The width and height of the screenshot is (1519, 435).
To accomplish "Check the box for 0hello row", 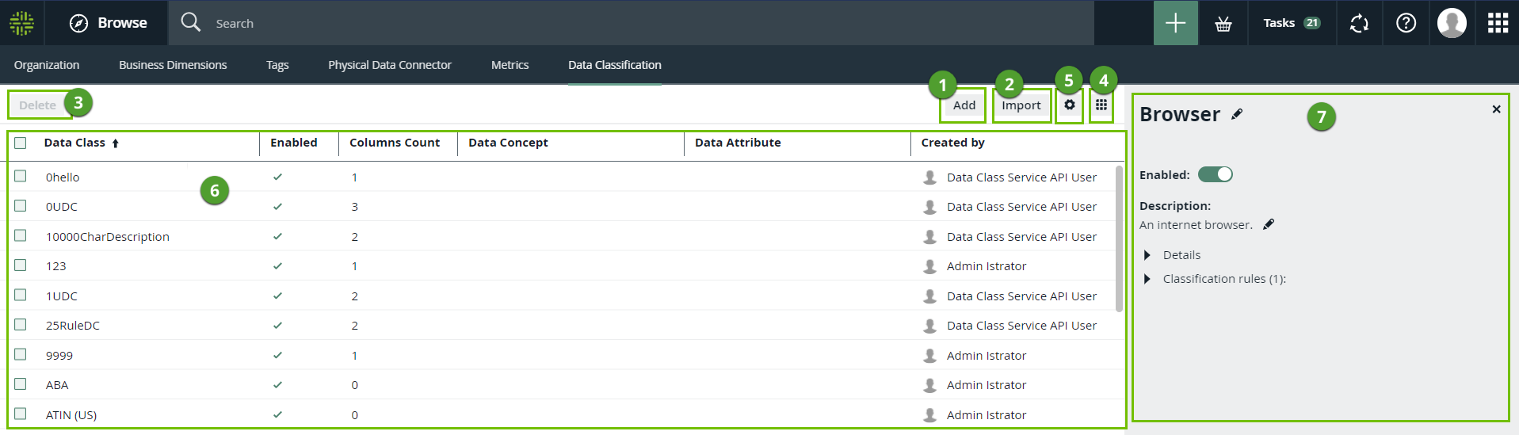I will (x=21, y=177).
